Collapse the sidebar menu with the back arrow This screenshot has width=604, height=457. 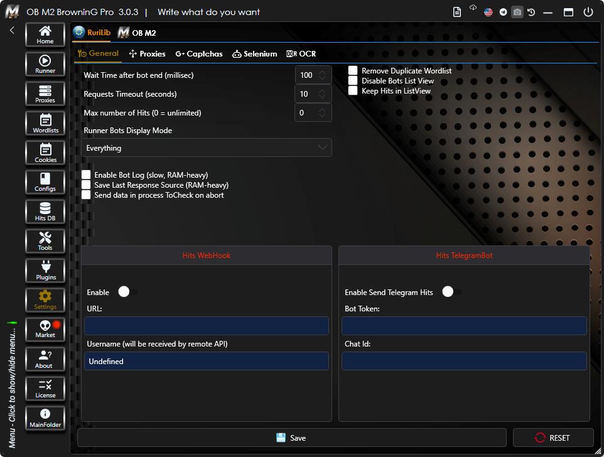pos(12,30)
